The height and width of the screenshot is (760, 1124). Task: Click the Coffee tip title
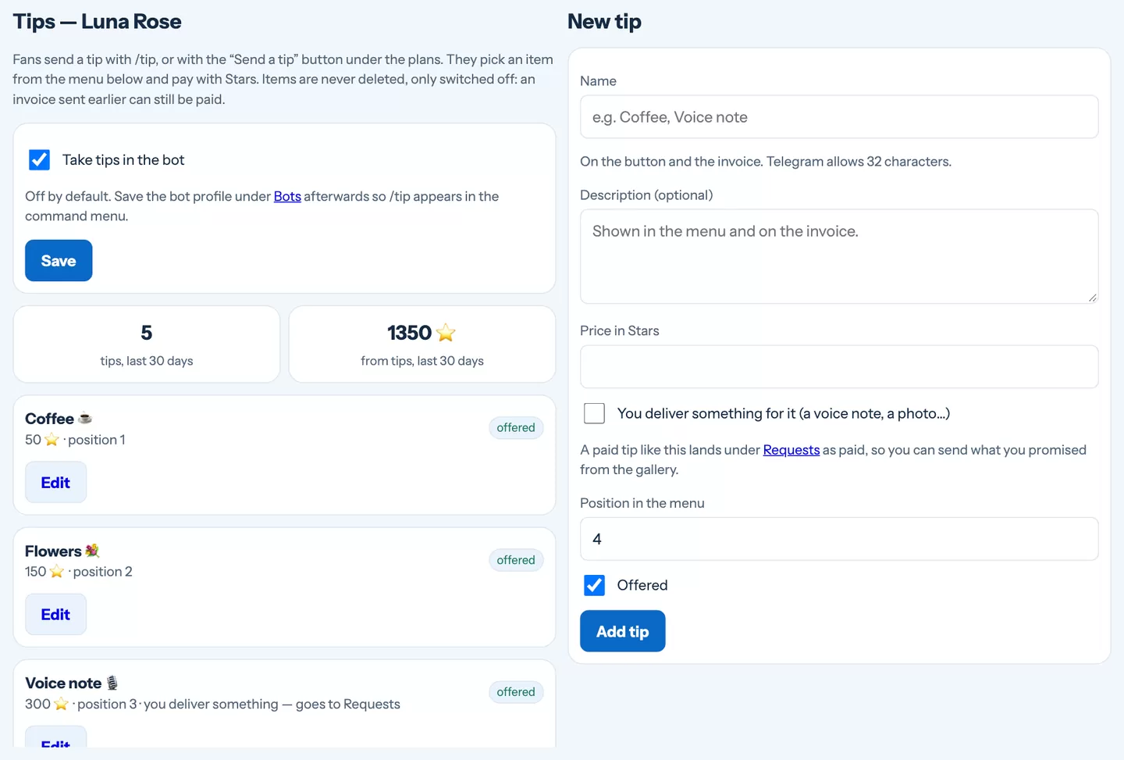click(x=49, y=419)
